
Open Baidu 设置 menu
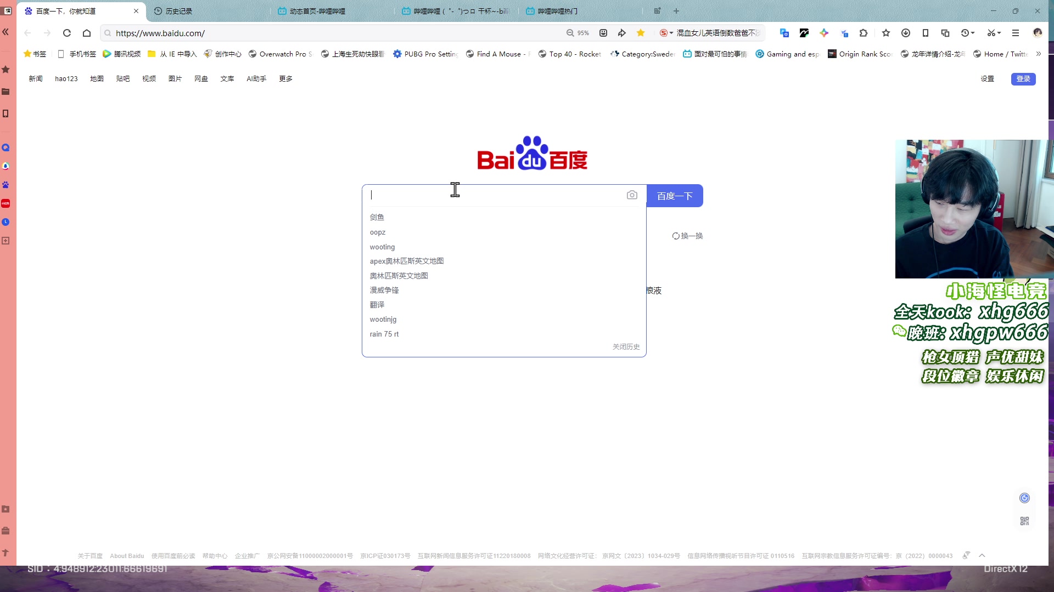[988, 79]
